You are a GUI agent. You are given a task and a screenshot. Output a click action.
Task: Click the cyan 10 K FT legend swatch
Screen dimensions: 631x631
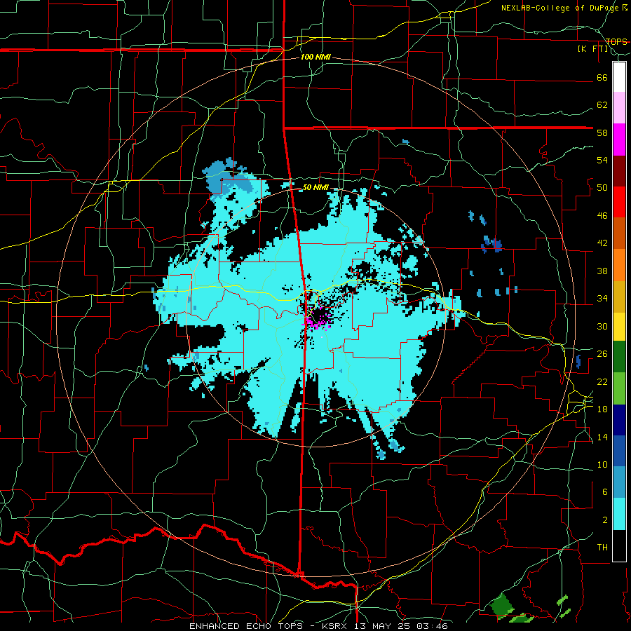(619, 514)
